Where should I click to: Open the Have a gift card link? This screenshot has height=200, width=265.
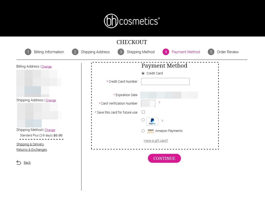click(156, 141)
